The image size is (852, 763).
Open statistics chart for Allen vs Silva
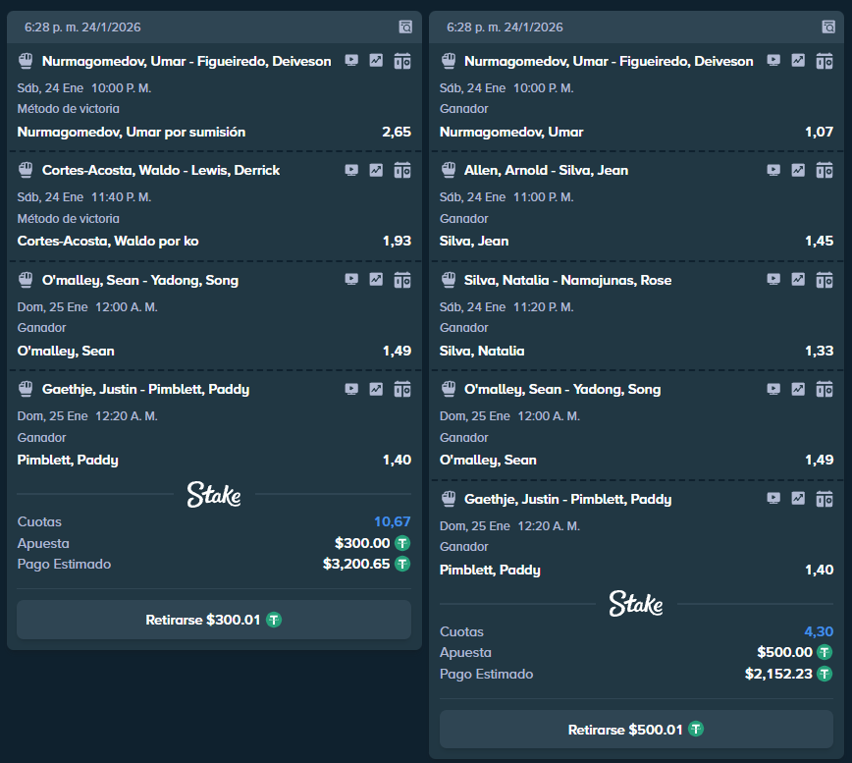click(798, 170)
